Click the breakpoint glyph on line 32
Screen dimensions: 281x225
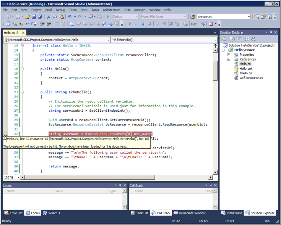click(5, 134)
